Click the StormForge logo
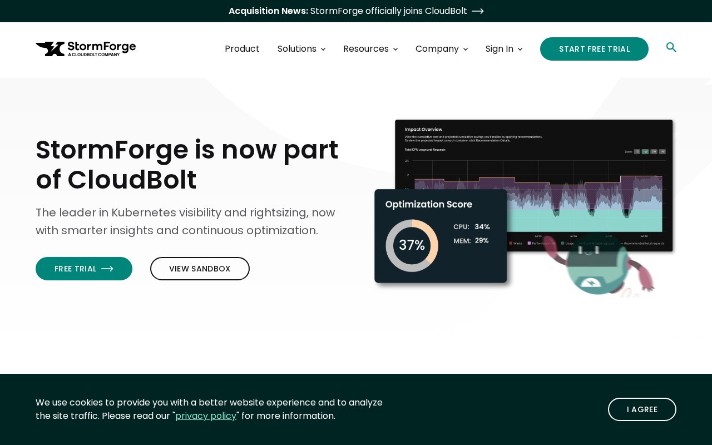This screenshot has height=445, width=712. point(86,49)
